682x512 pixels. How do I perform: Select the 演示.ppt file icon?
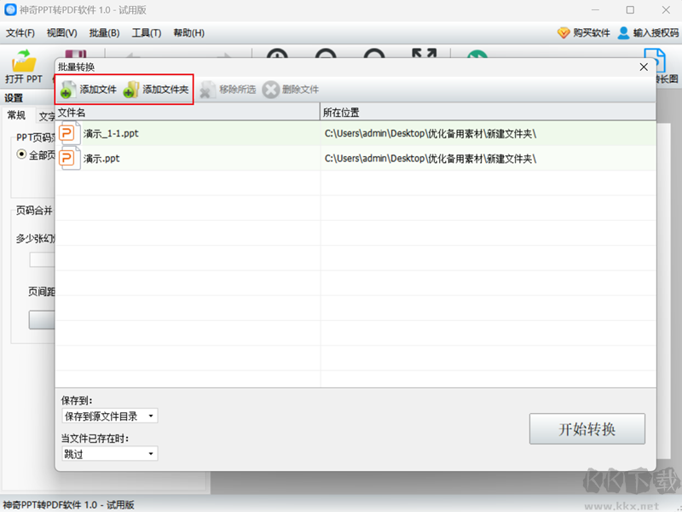(x=69, y=158)
